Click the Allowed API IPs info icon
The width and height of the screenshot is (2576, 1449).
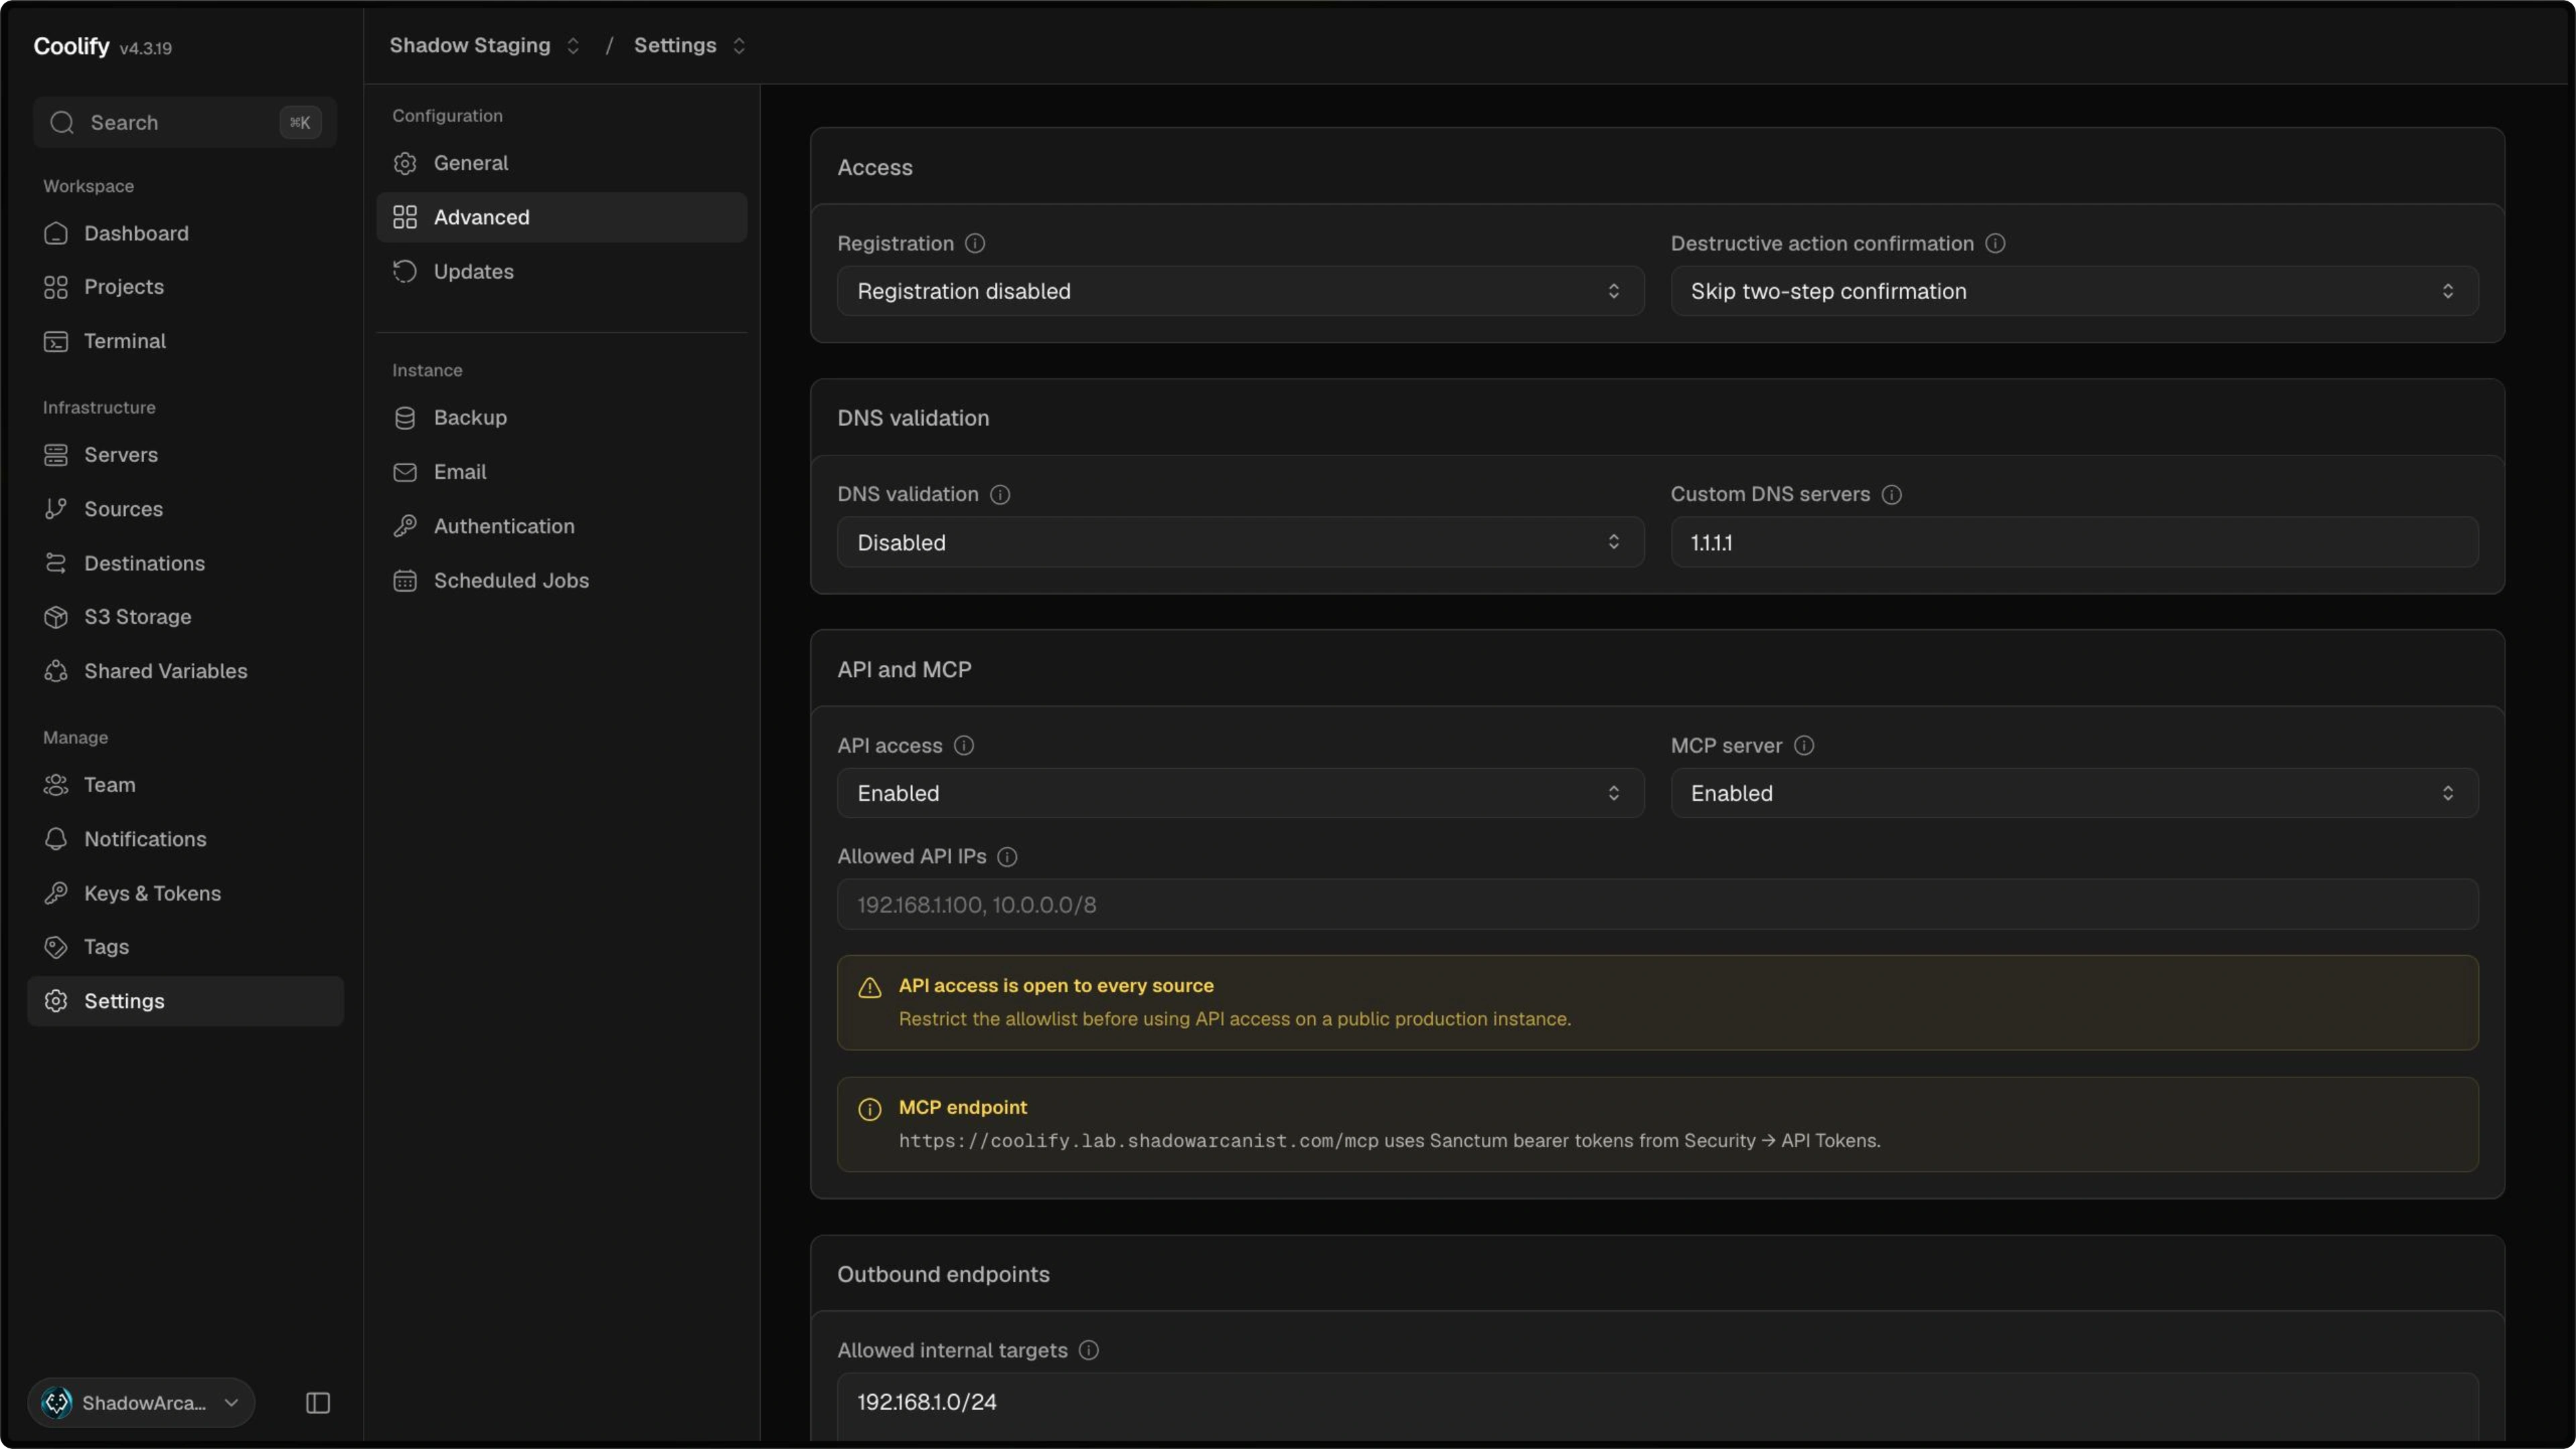point(1007,856)
